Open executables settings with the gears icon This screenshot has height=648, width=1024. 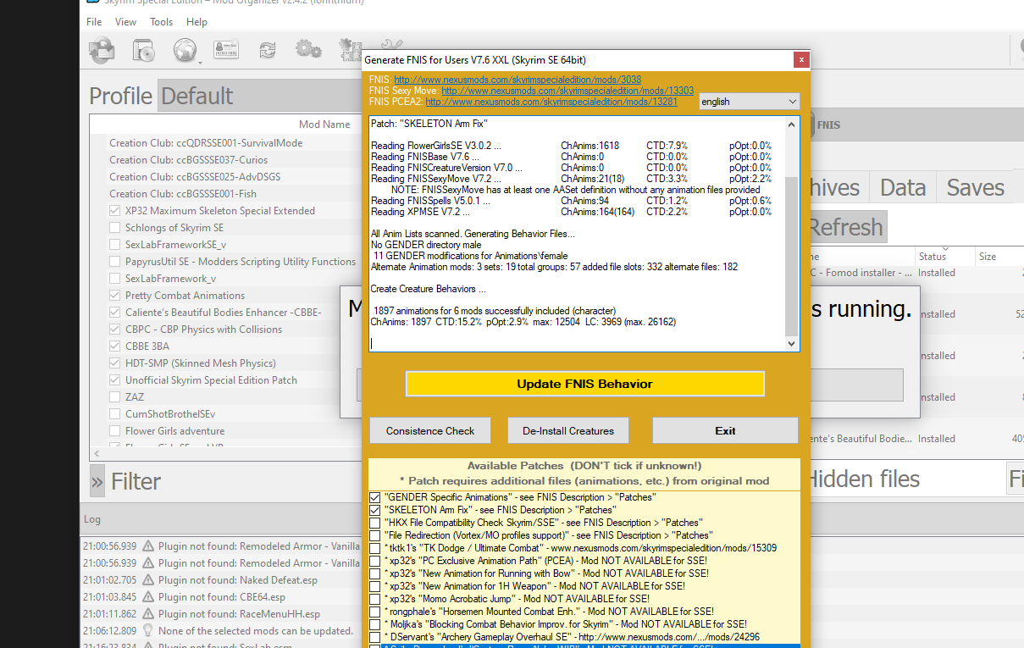(x=308, y=50)
